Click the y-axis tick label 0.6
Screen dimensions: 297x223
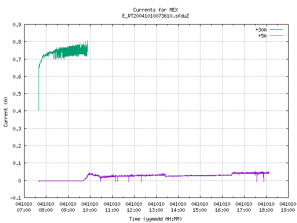[x=17, y=76]
